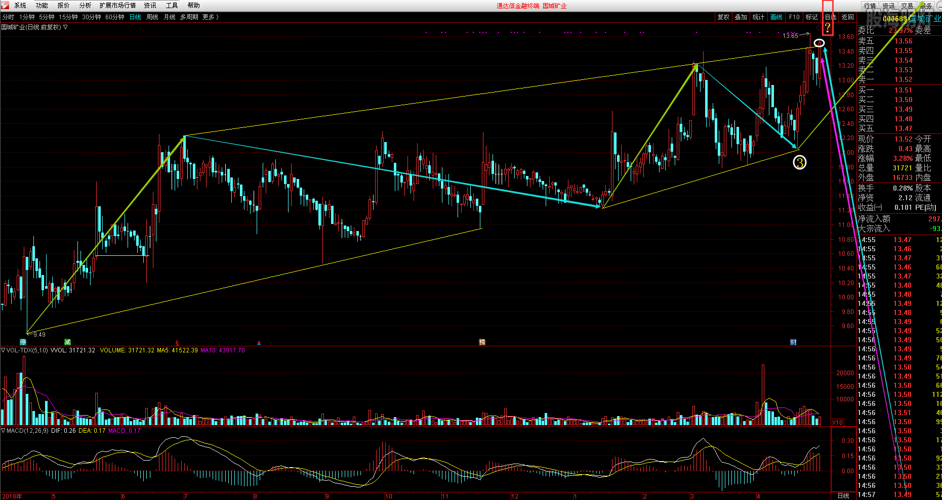Click the 总量 value 31721
The height and width of the screenshot is (500, 942).
903,168
